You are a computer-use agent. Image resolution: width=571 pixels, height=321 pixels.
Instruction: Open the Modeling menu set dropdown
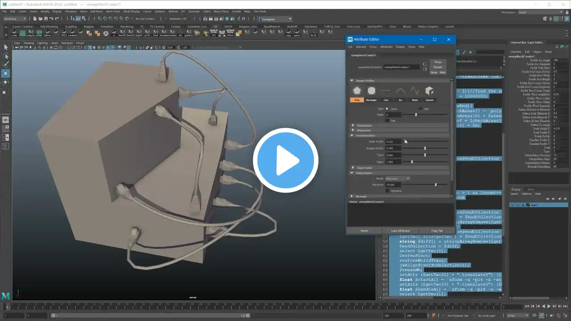coord(15,19)
